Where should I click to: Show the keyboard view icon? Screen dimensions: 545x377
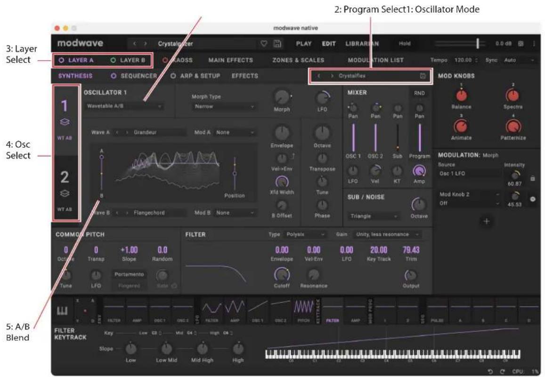coord(63,310)
